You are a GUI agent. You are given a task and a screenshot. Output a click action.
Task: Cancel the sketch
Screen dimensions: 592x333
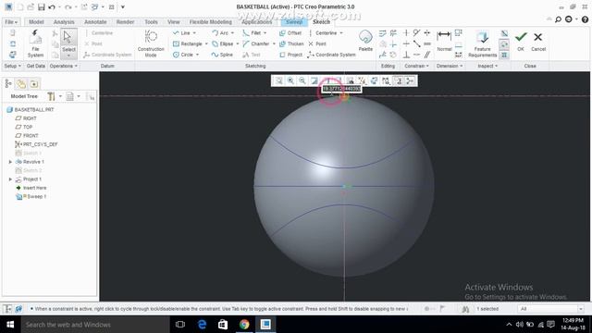[x=538, y=41]
